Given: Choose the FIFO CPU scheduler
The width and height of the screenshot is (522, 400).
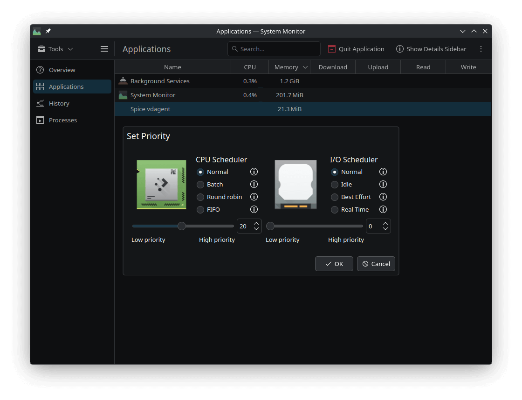Looking at the screenshot, I should tap(200, 209).
